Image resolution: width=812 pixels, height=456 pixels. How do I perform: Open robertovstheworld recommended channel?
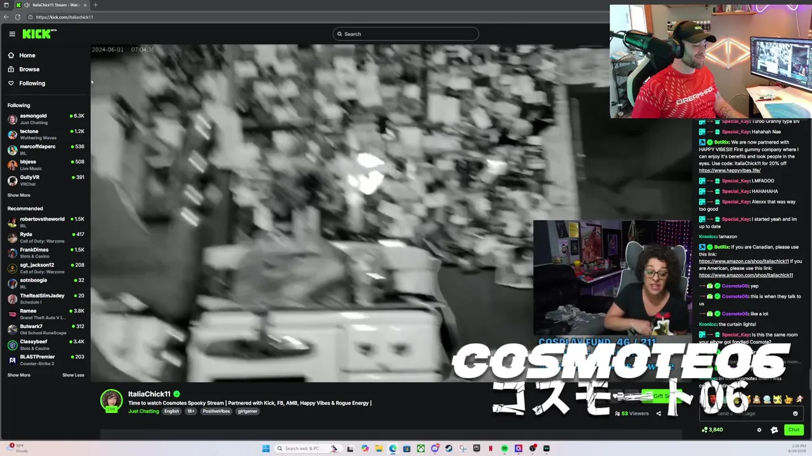pos(46,222)
